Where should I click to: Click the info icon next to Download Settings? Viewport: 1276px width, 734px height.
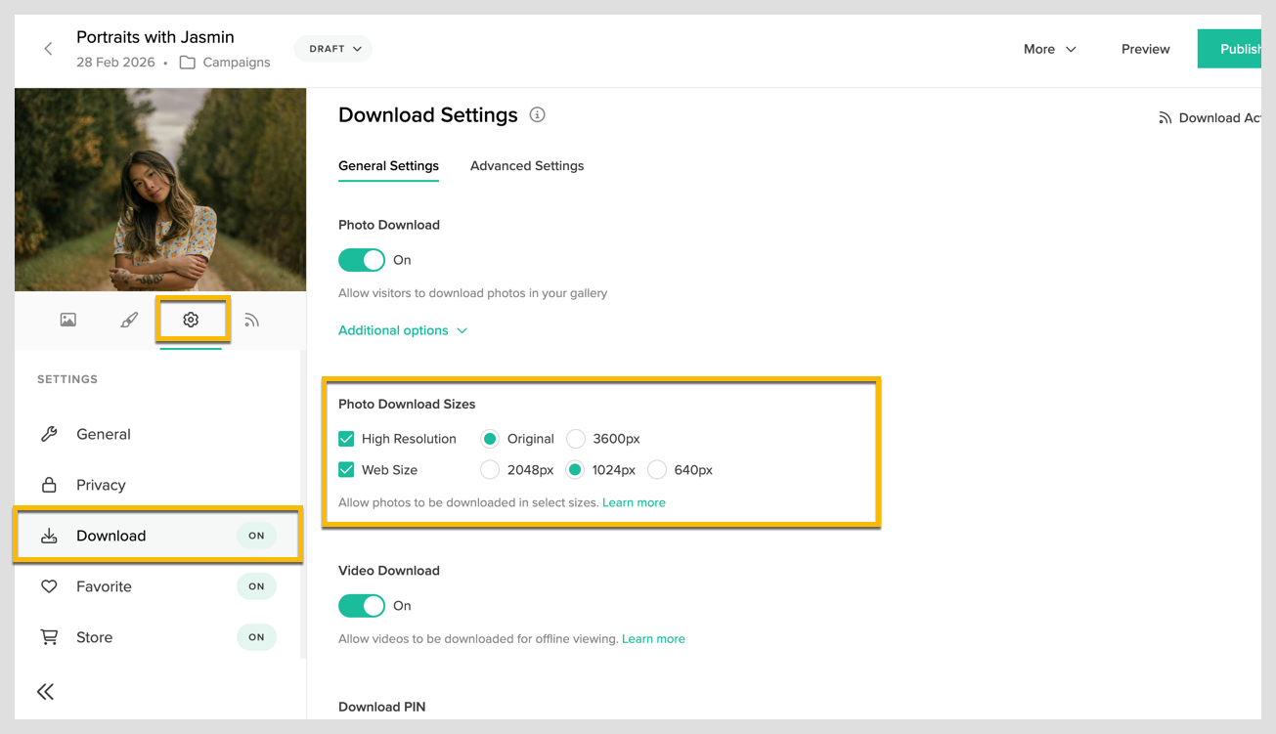pyautogui.click(x=536, y=114)
